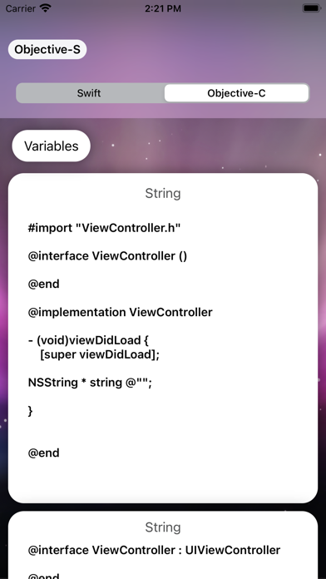Image resolution: width=326 pixels, height=579 pixels.
Task: Tap the Wi-Fi icon in status bar
Action: coord(46,8)
